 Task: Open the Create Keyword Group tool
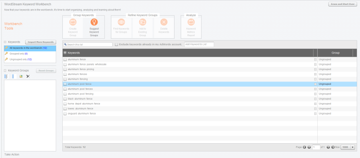coord(73,28)
